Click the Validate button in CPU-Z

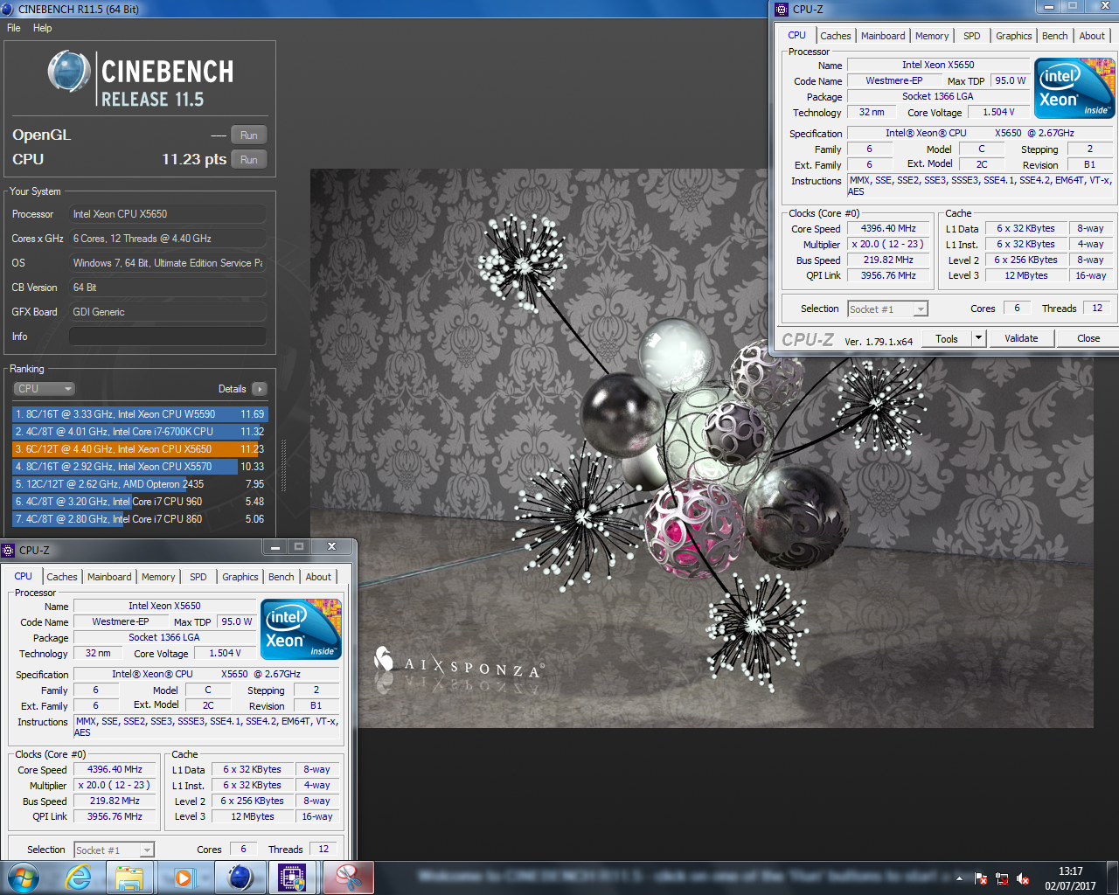click(x=1021, y=338)
